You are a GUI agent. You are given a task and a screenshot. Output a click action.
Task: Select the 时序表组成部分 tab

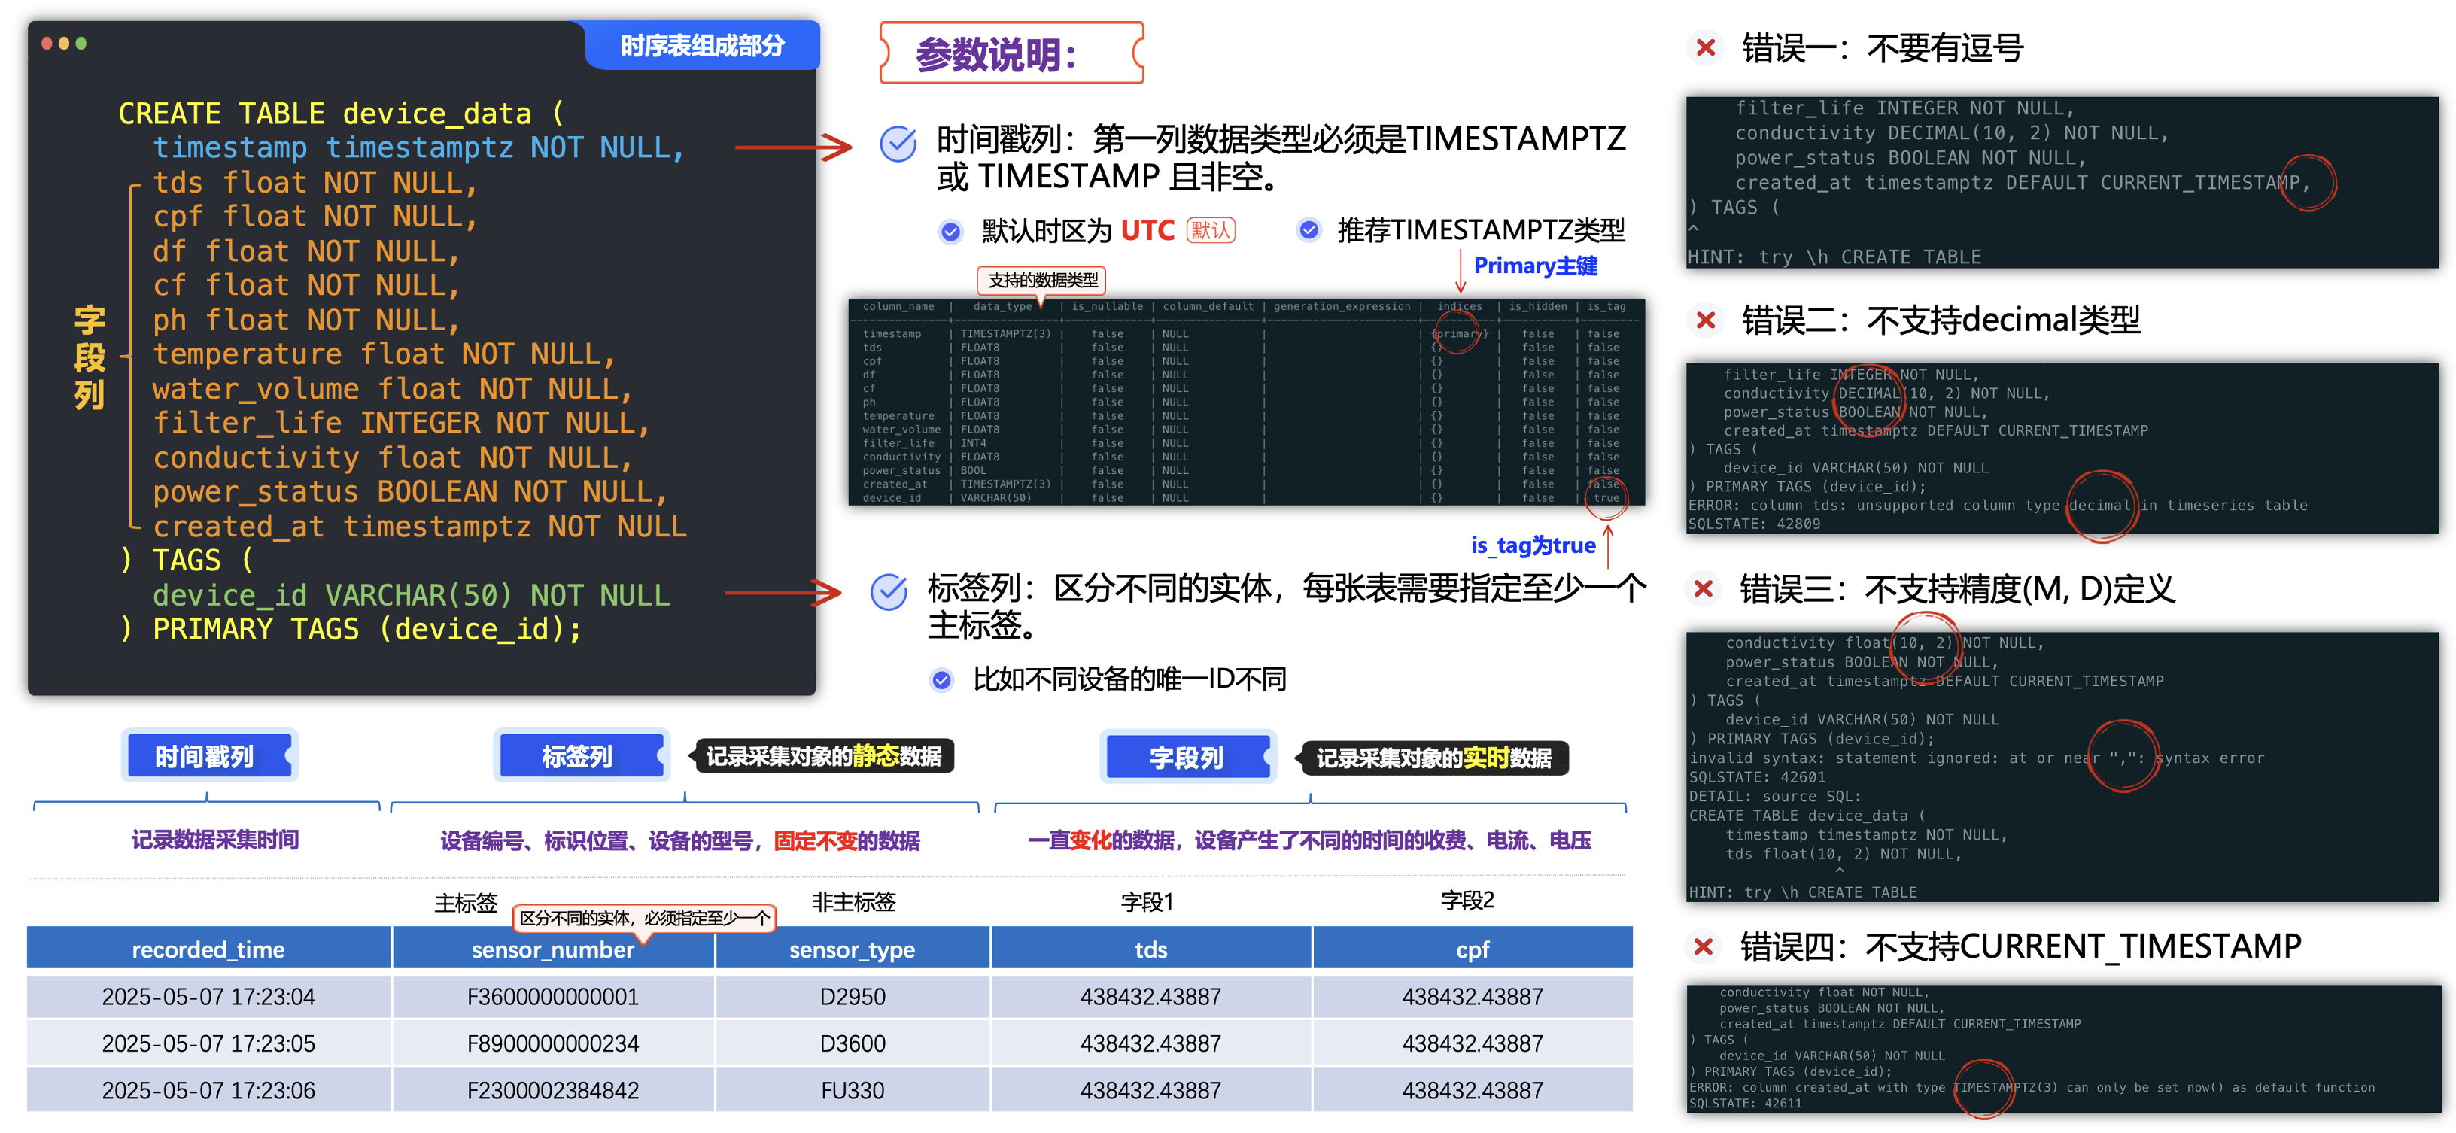pyautogui.click(x=702, y=46)
